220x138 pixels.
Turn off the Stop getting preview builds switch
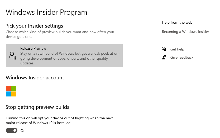click(12, 130)
